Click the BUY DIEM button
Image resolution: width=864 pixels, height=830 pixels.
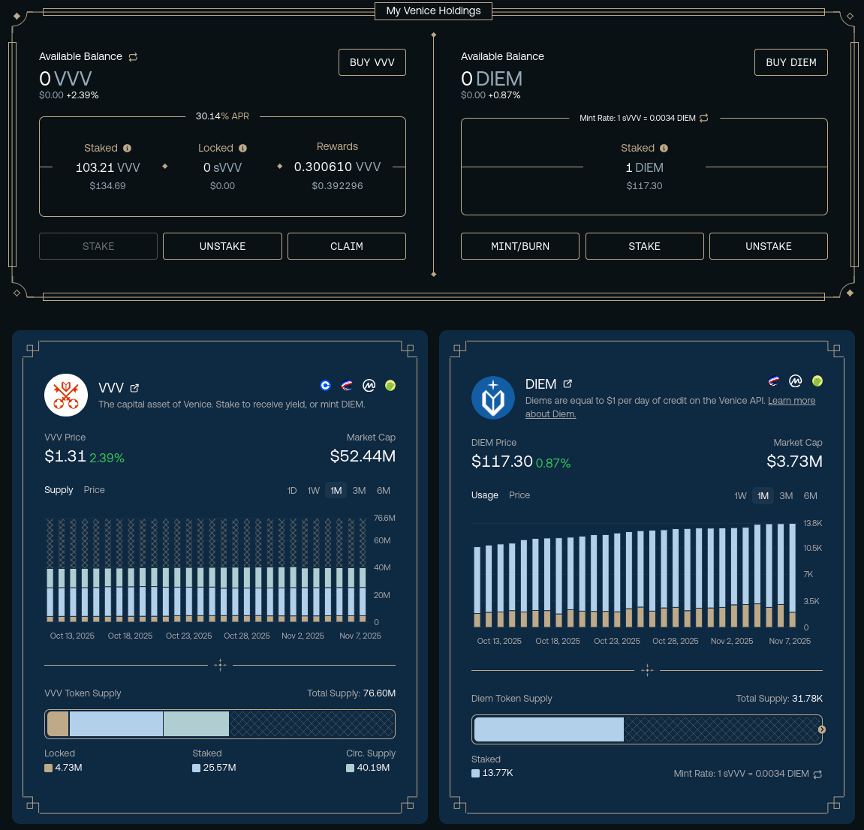point(790,62)
